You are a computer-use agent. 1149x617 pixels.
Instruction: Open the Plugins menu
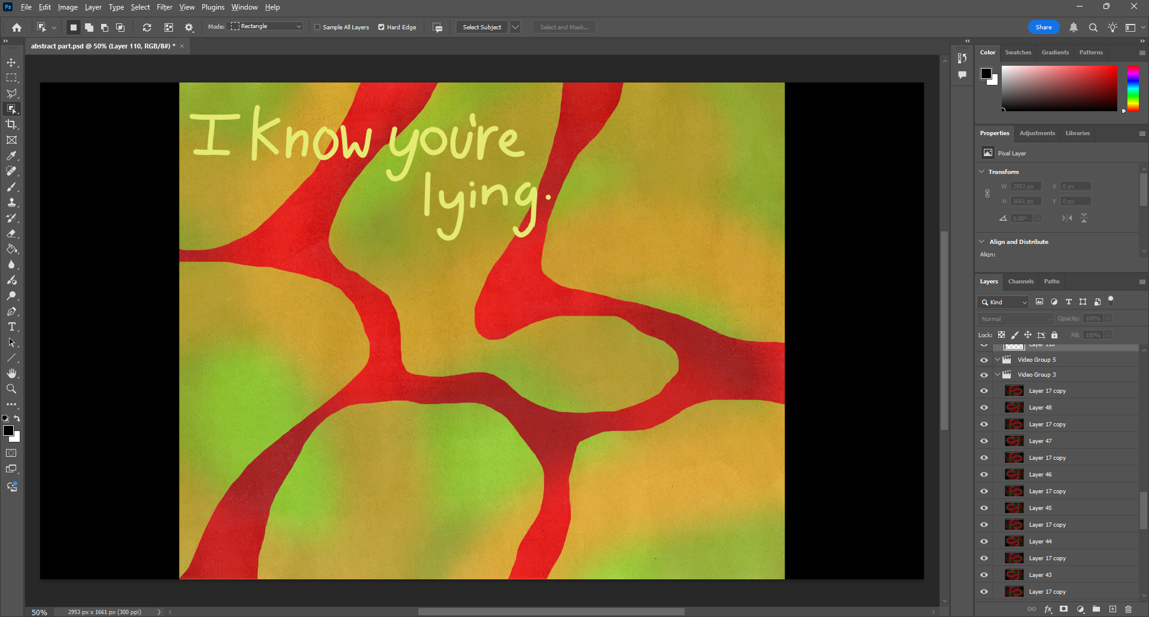(x=213, y=7)
